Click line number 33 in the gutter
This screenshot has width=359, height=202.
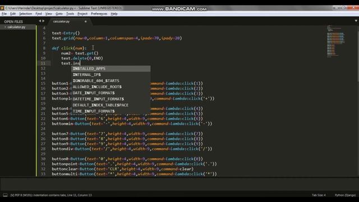click(x=43, y=174)
